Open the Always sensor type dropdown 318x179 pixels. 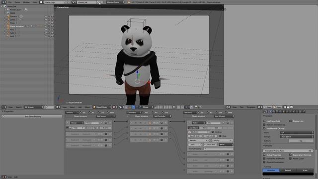pyautogui.click(x=77, y=123)
